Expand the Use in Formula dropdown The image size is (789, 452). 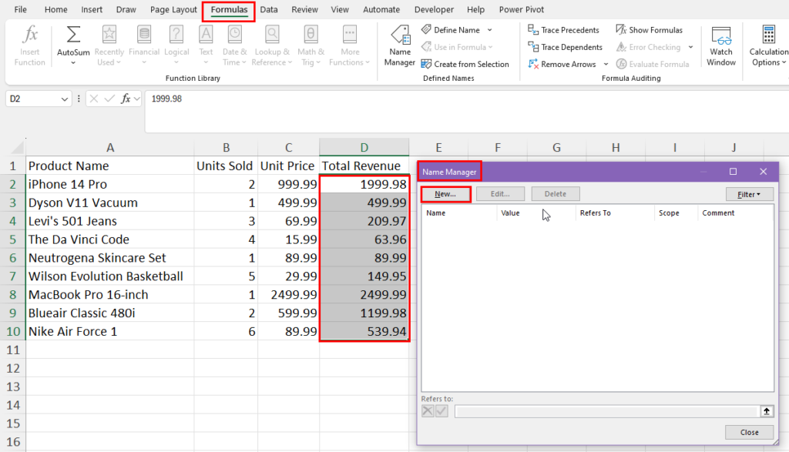click(x=490, y=47)
